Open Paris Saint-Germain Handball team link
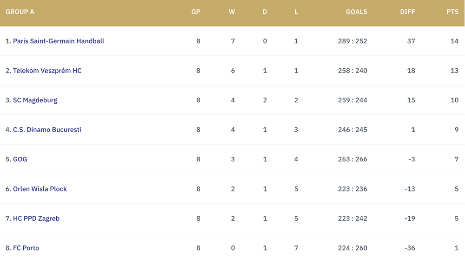Screen dimensions: 465x258 (x=59, y=41)
